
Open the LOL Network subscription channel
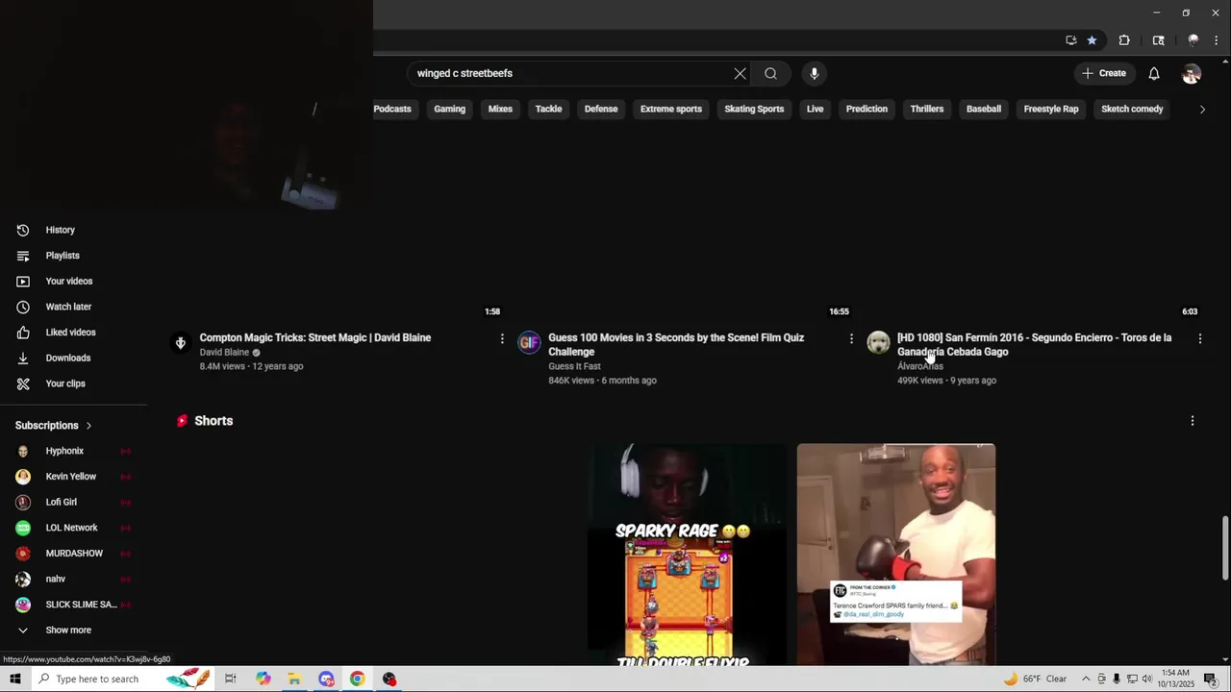[x=74, y=528]
